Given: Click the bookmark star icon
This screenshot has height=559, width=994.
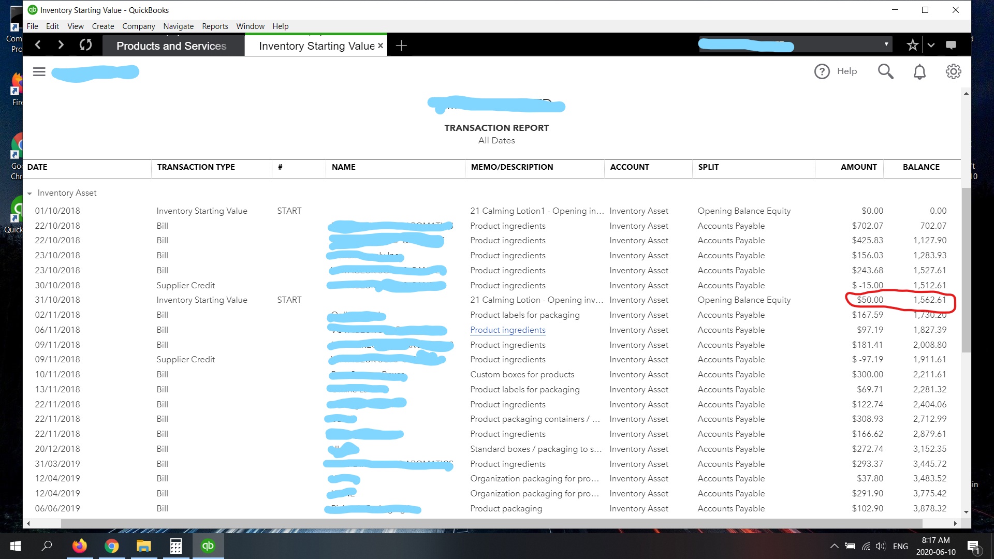Looking at the screenshot, I should pyautogui.click(x=912, y=45).
